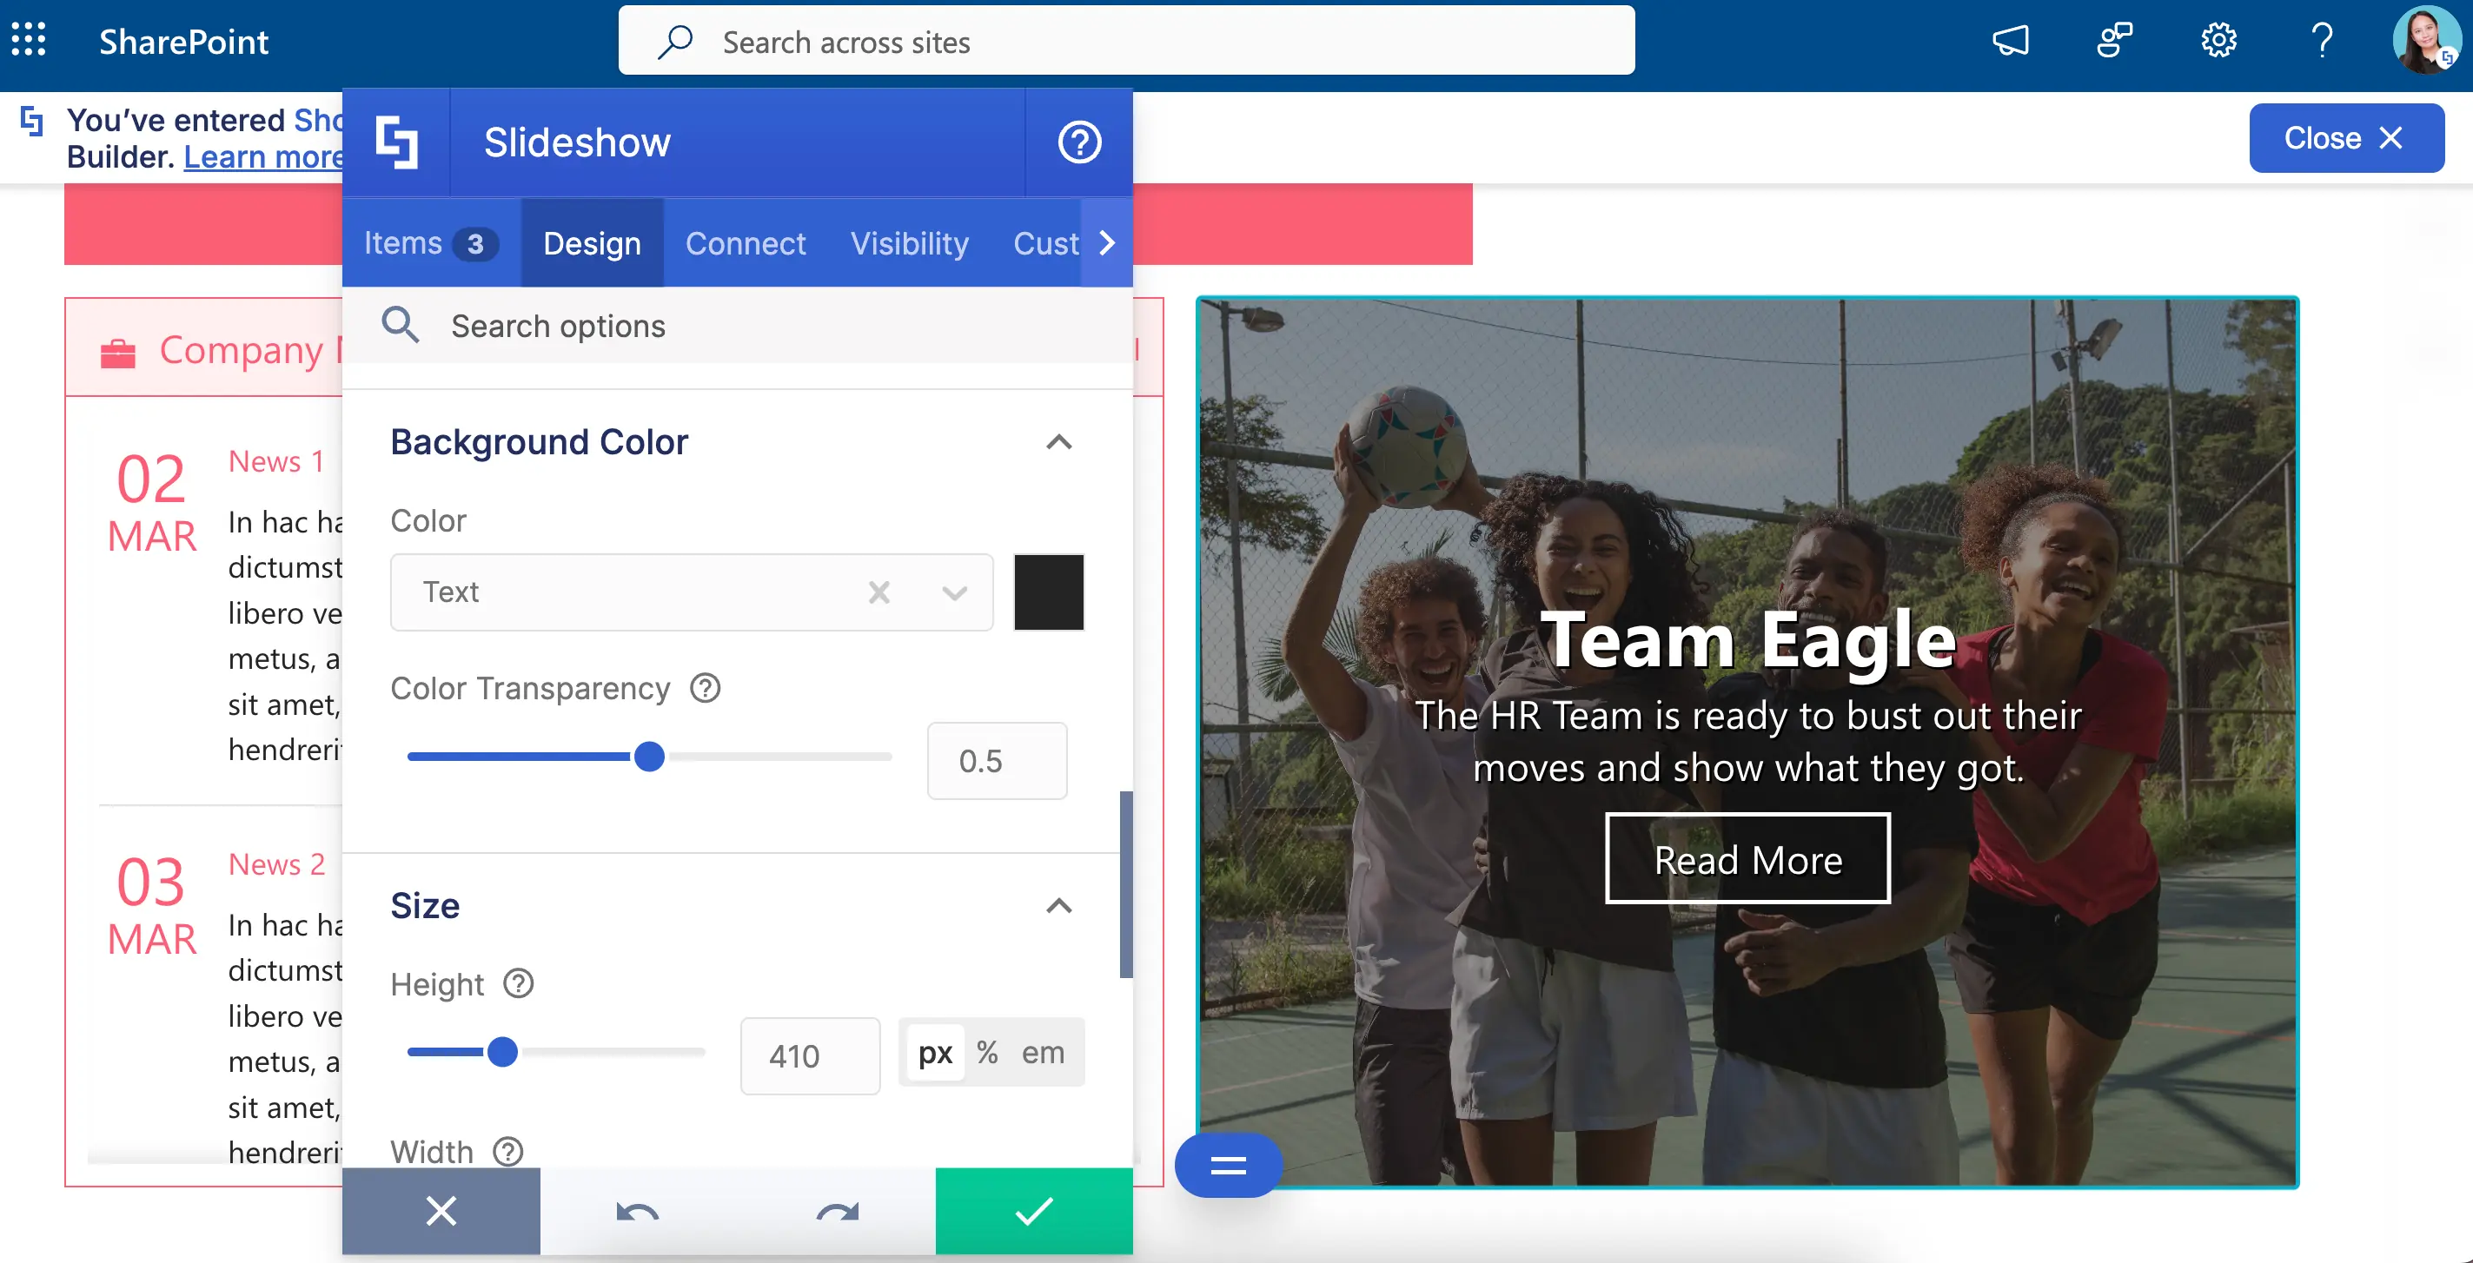
Task: Click the ShortPoint logo in Slideshow panel
Action: point(396,142)
